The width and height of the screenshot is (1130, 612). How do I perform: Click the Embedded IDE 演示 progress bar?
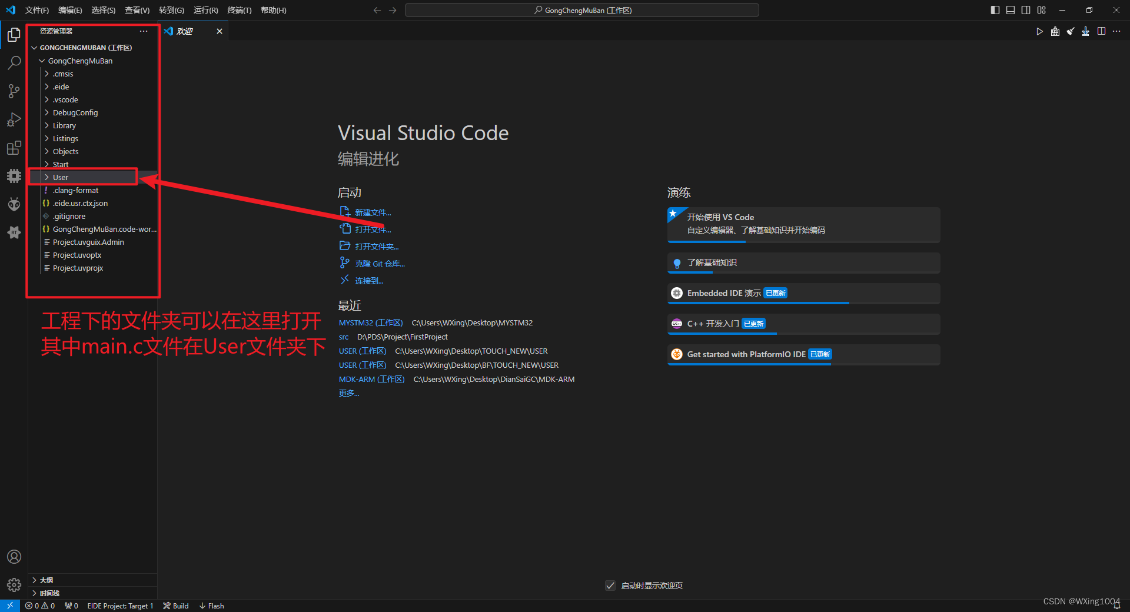tap(758, 303)
